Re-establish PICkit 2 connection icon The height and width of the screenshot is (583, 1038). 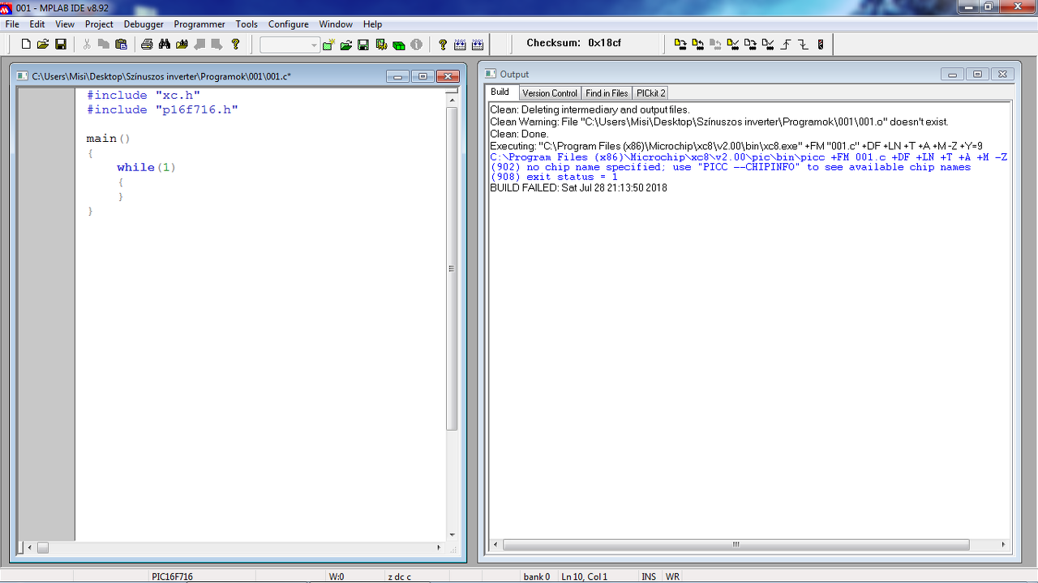821,45
